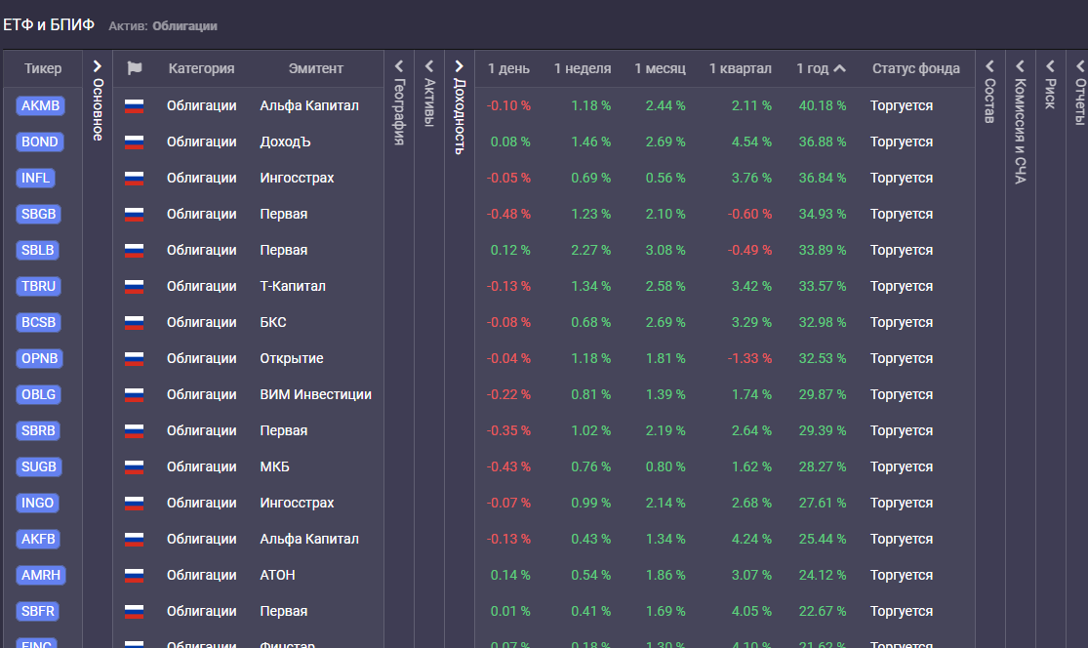Click the Russian flag in the BOND row
Screen dimensions: 1088x648
[x=134, y=142]
